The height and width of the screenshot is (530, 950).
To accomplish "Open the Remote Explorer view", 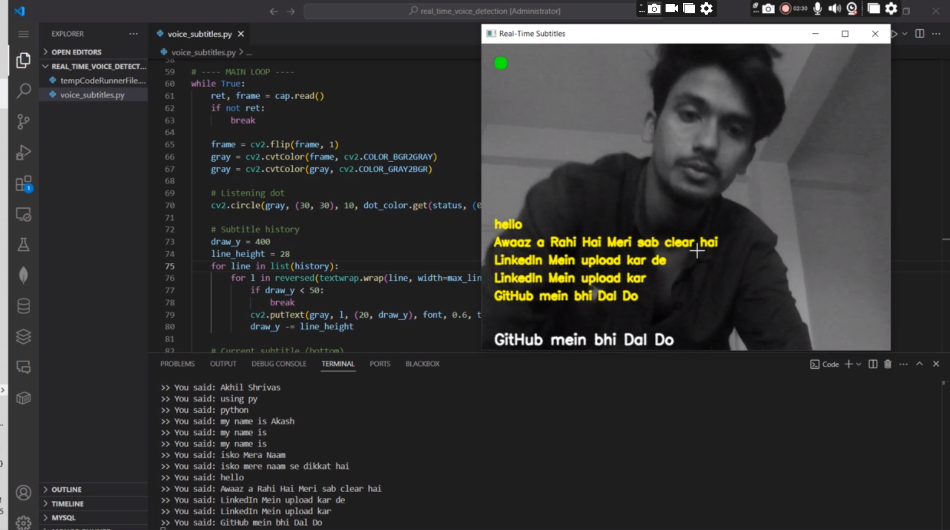I will click(x=23, y=214).
